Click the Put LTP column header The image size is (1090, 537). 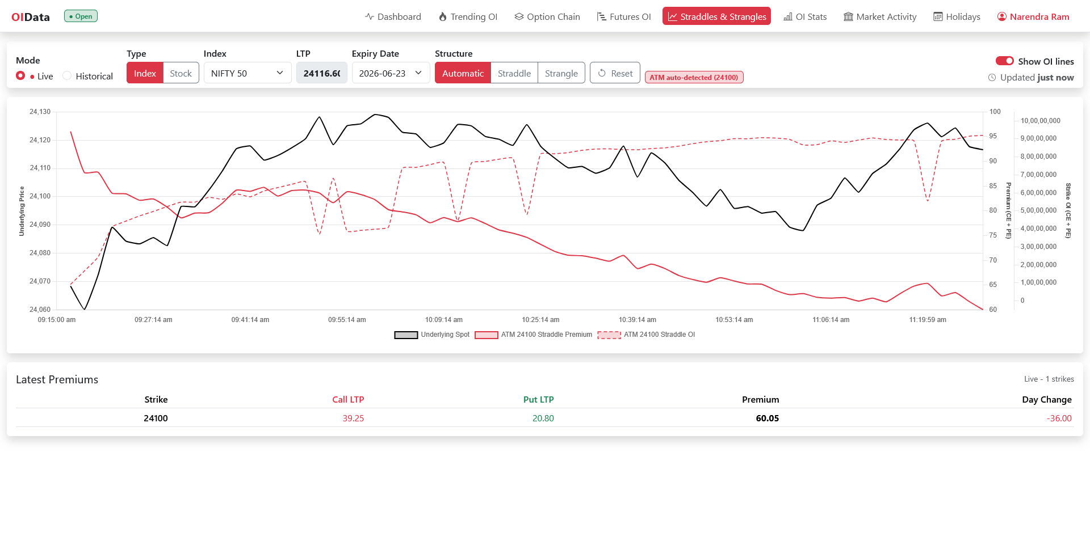pyautogui.click(x=538, y=400)
